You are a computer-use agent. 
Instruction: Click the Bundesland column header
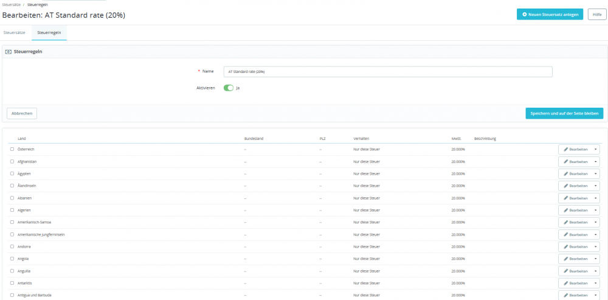tap(254, 139)
